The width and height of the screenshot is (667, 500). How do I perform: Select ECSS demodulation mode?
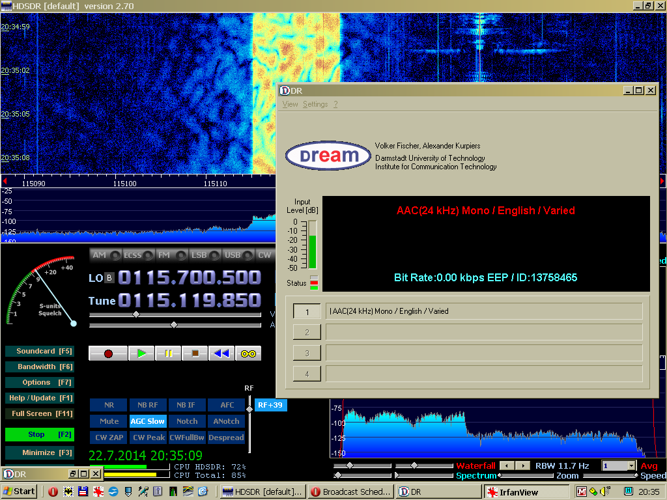[138, 255]
